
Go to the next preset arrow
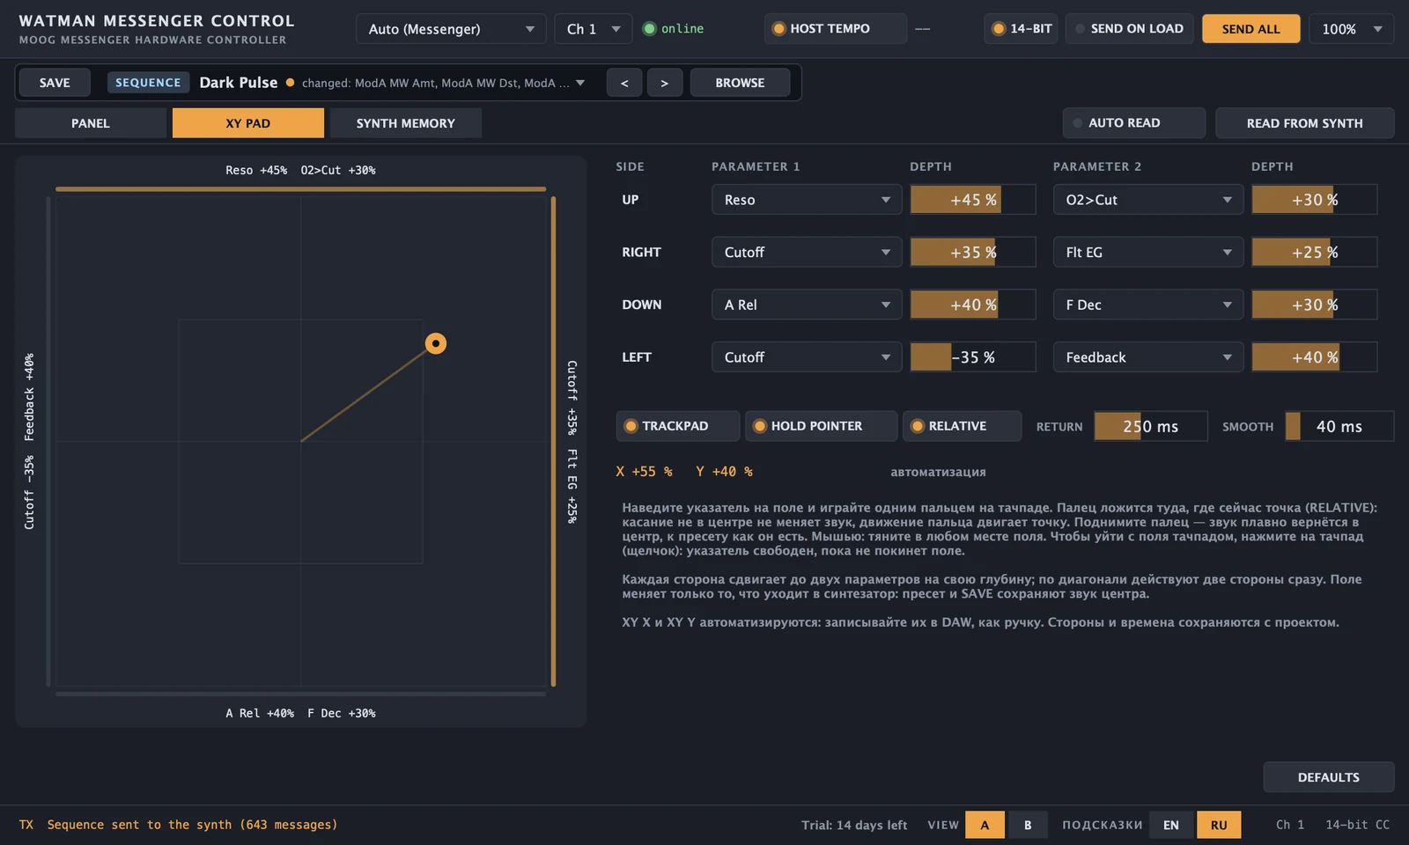pyautogui.click(x=664, y=83)
